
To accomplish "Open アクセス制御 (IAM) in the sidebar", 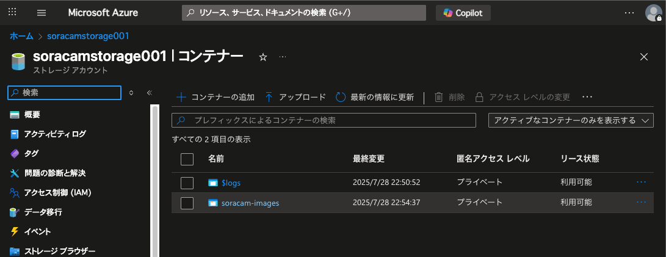I will 58,193.
